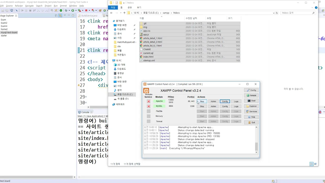Open the Shell from XAMPP side panel
325x183 pixels.
[x=251, y=101]
